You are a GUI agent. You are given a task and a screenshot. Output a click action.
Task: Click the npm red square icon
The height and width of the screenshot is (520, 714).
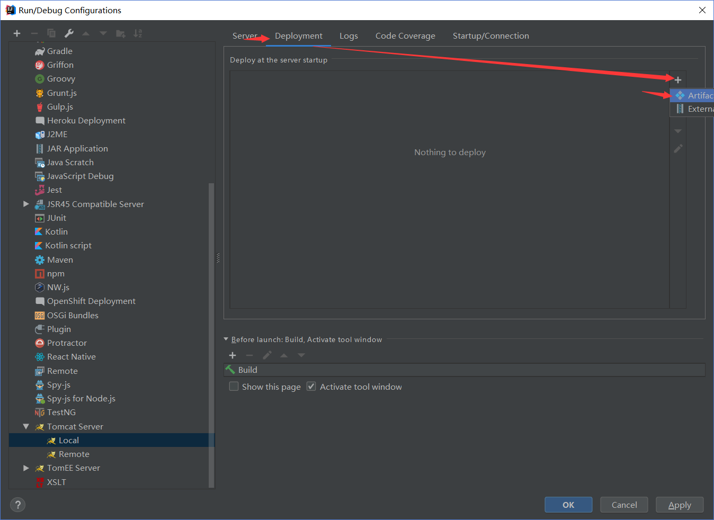[x=40, y=274]
